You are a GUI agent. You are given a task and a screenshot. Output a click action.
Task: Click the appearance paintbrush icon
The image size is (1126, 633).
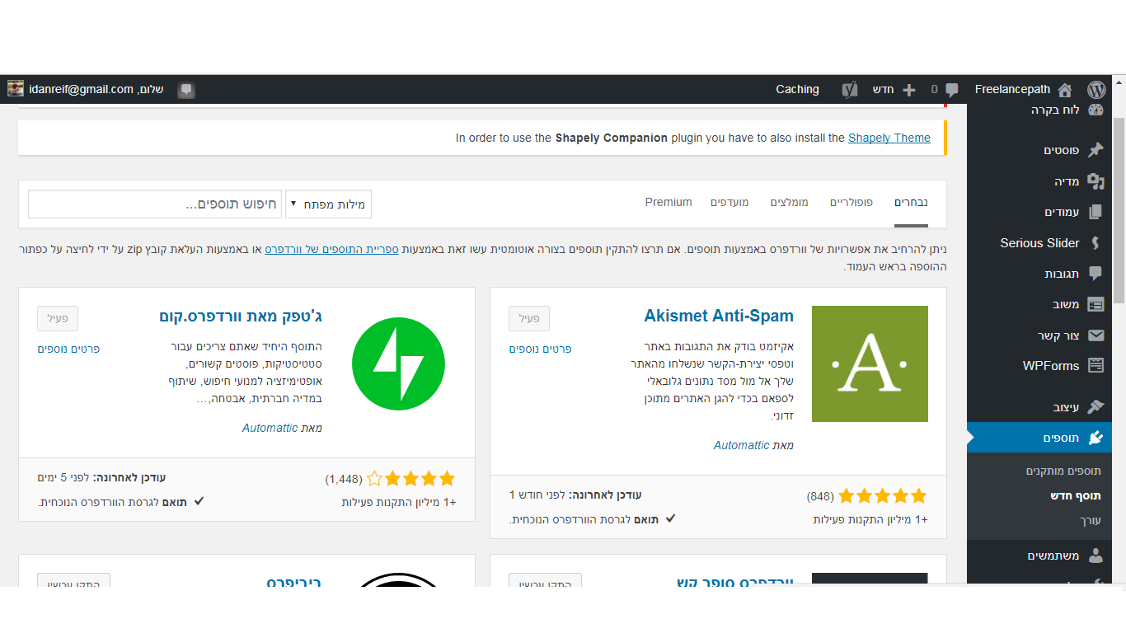1096,407
